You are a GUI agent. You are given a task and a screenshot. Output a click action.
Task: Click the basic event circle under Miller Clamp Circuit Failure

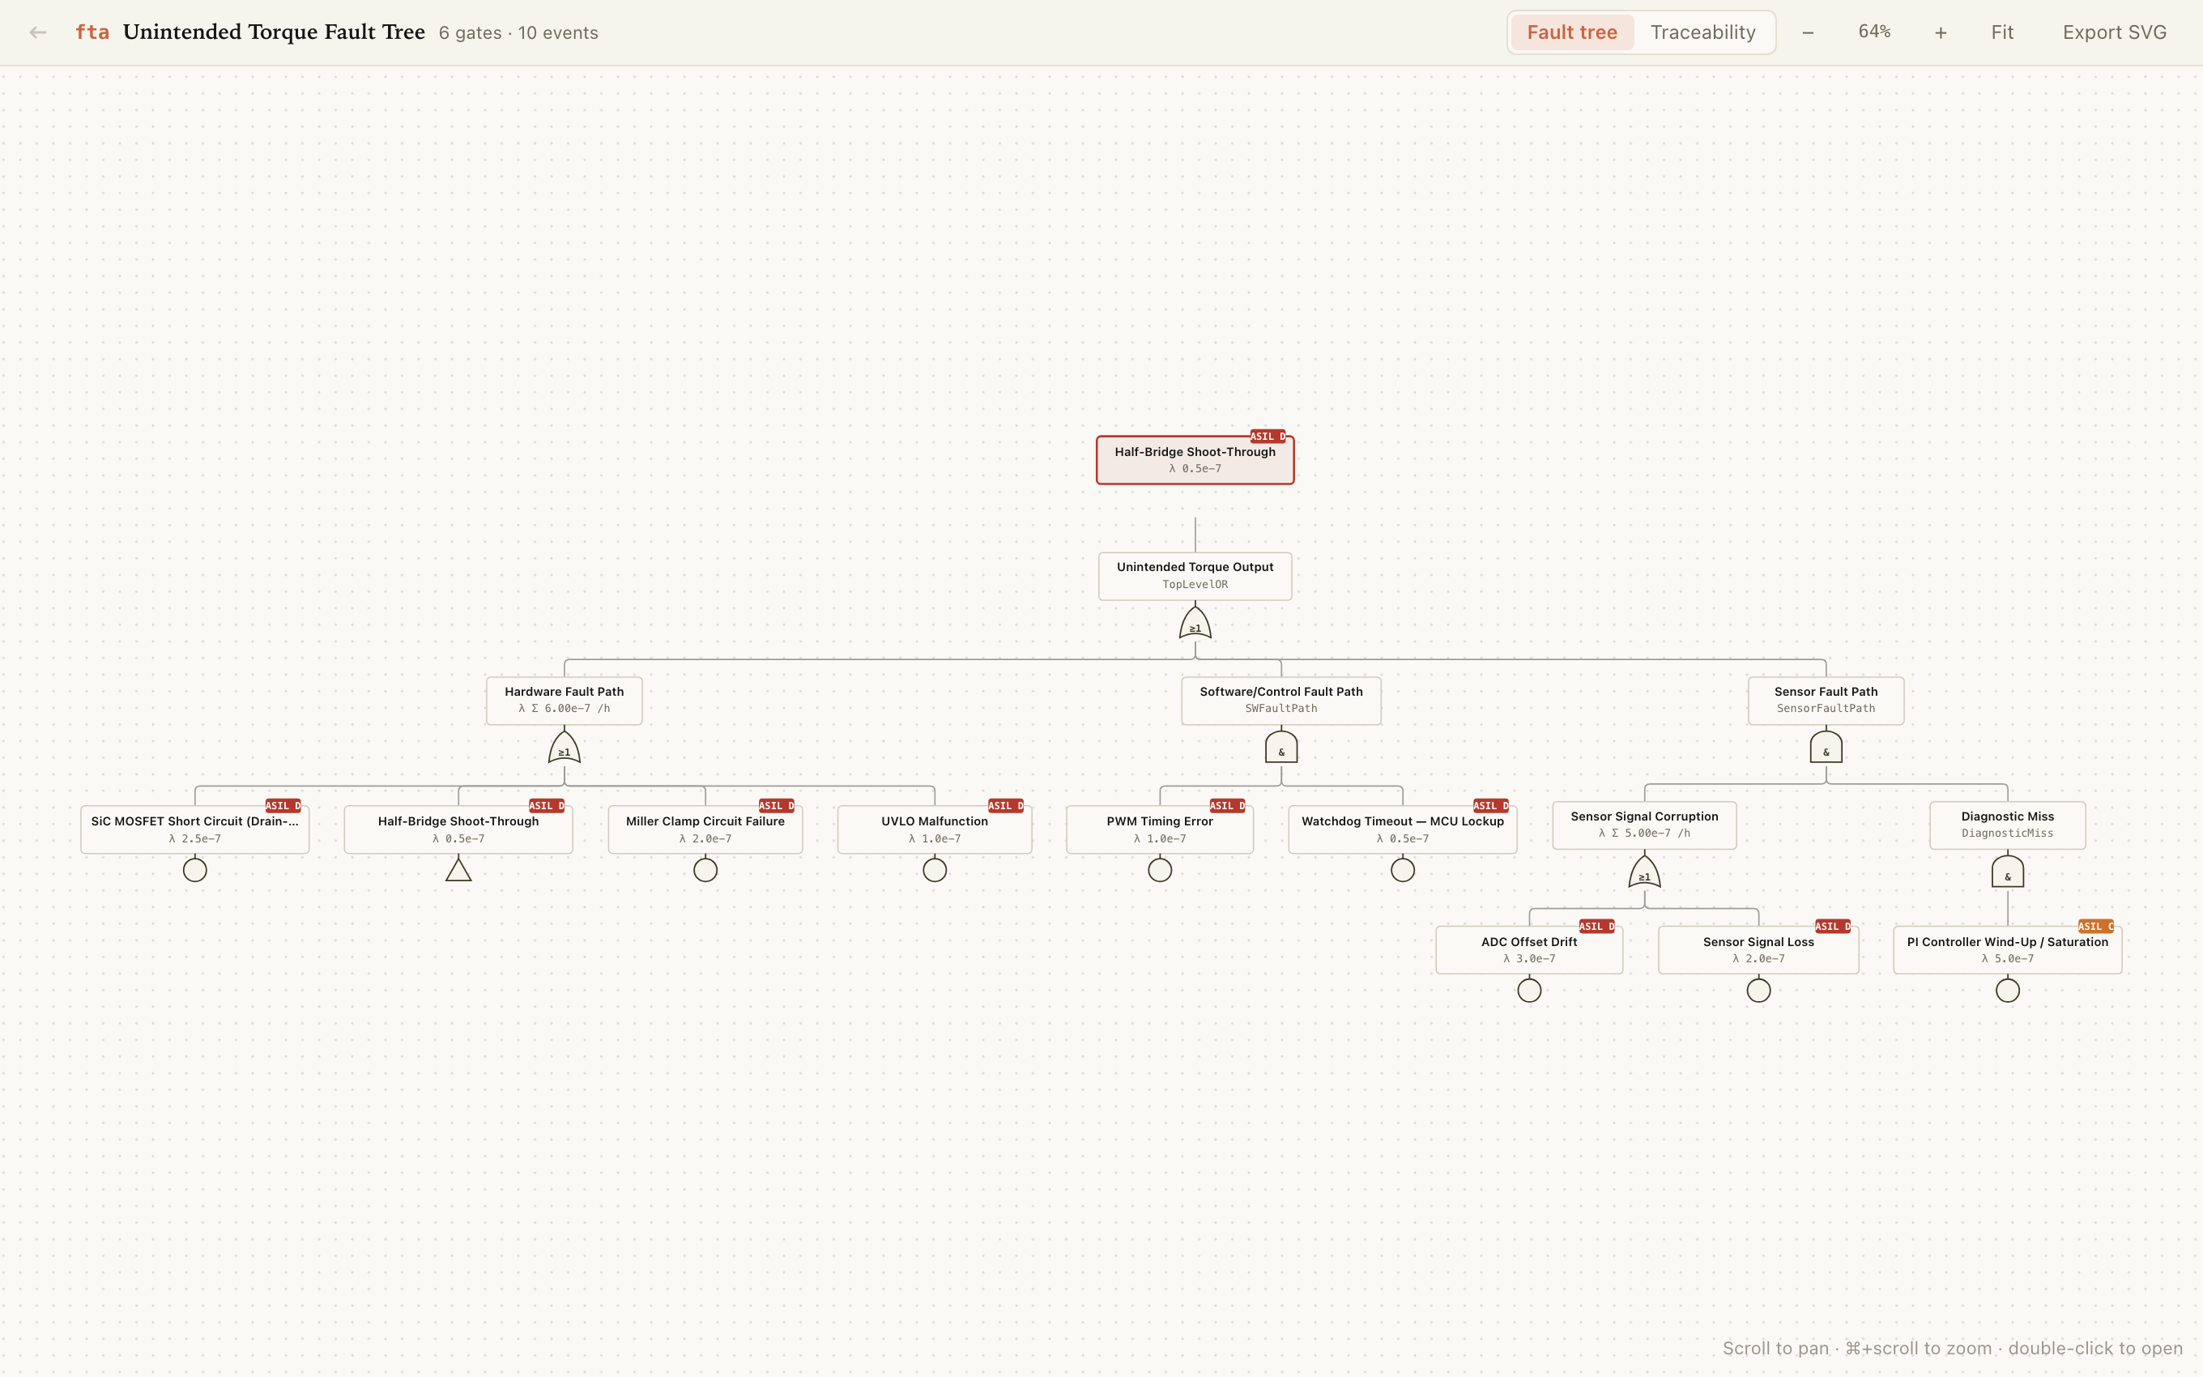(x=705, y=870)
